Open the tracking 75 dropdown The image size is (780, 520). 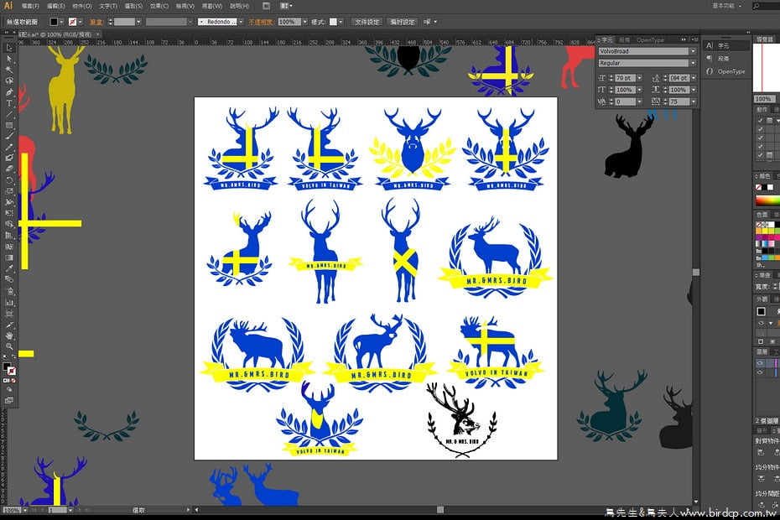point(694,101)
